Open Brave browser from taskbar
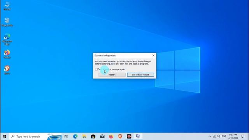The width and height of the screenshot is (249, 140). click(120, 136)
